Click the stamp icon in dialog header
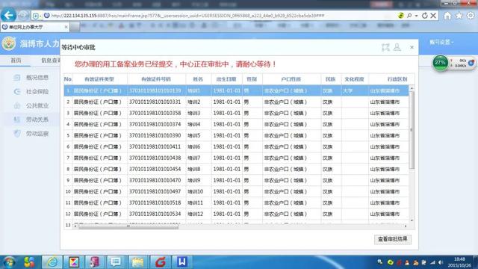Image resolution: width=478 pixels, height=269 pixels. [x=397, y=47]
